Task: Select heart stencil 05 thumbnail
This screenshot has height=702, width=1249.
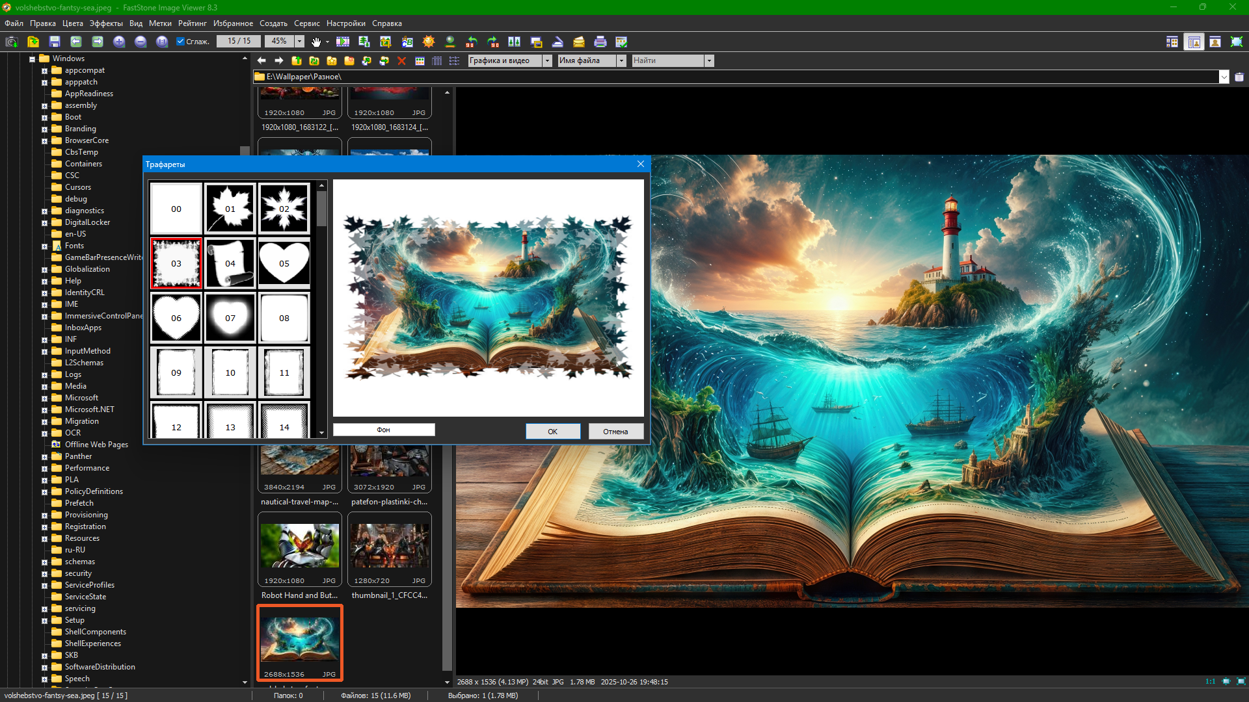Action: 284,263
